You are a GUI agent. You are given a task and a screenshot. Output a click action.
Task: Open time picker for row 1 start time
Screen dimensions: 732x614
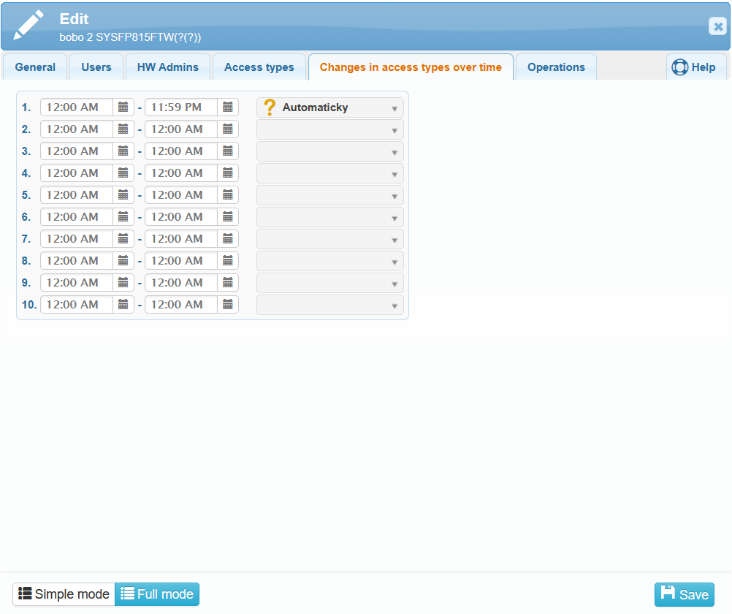pos(123,107)
